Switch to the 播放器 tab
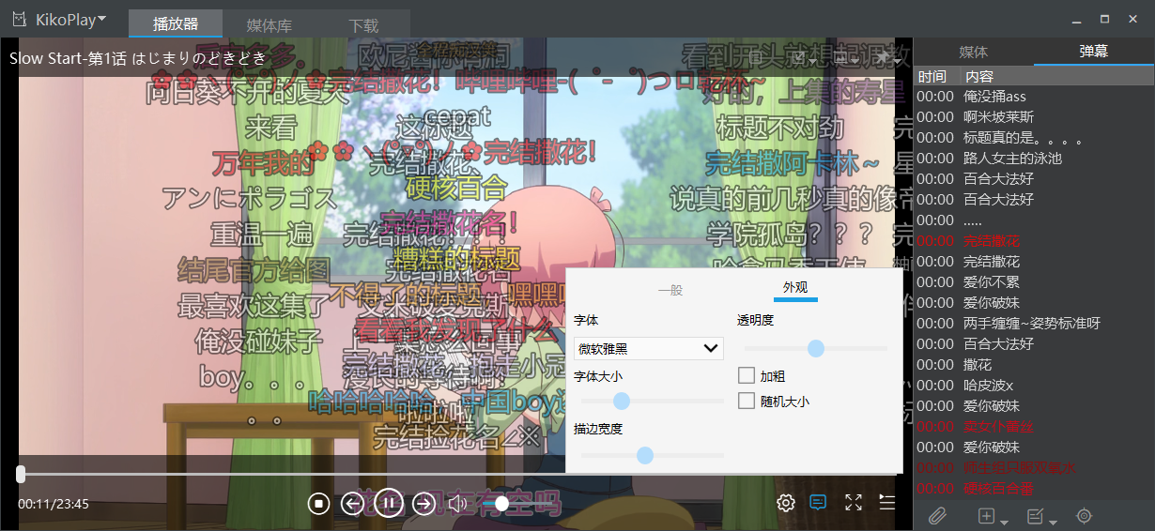1155x531 pixels. pyautogui.click(x=176, y=24)
